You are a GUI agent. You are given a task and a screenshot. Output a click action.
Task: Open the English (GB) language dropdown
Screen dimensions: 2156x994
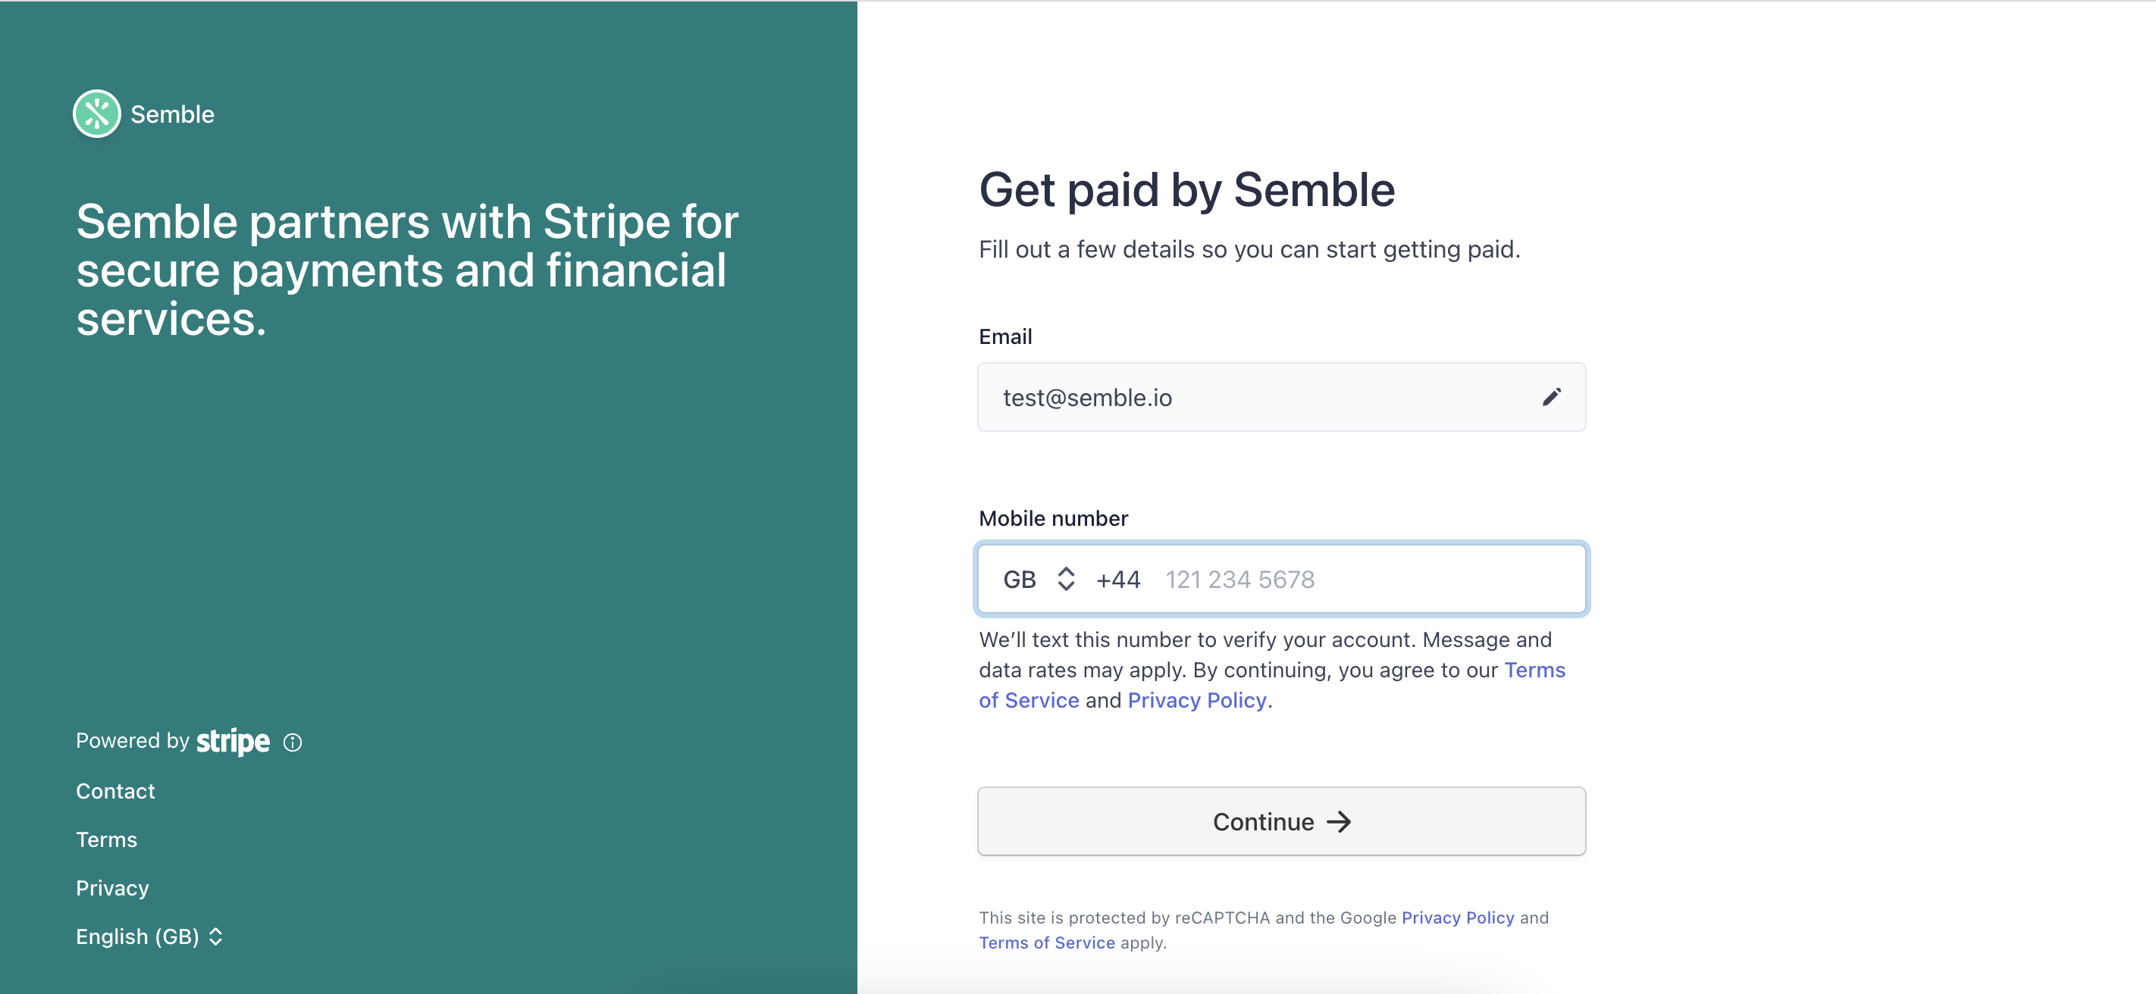(x=138, y=936)
